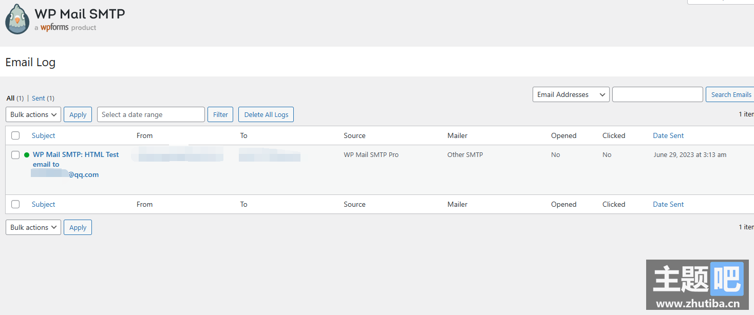This screenshot has height=315, width=754.
Task: Tick the select-all checkbox in table footer
Action: [15, 204]
